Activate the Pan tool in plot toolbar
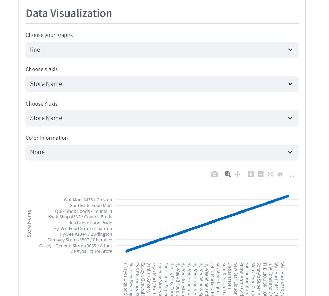The width and height of the screenshot is (329, 296). coord(238,174)
